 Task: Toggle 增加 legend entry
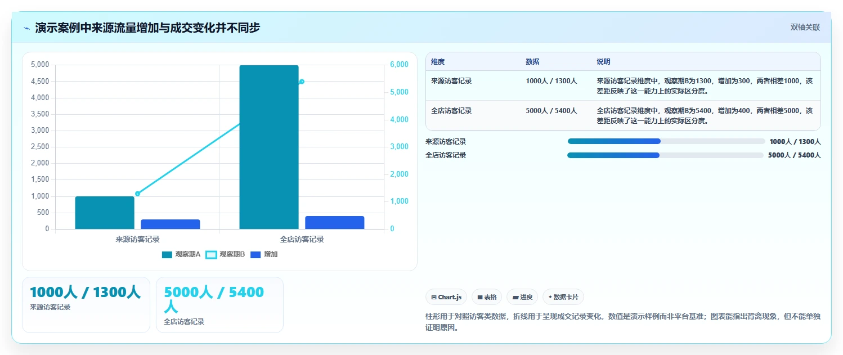pos(264,254)
